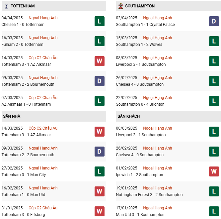Click the Southampton club crest icon
The image size is (221, 219).
(120, 6)
